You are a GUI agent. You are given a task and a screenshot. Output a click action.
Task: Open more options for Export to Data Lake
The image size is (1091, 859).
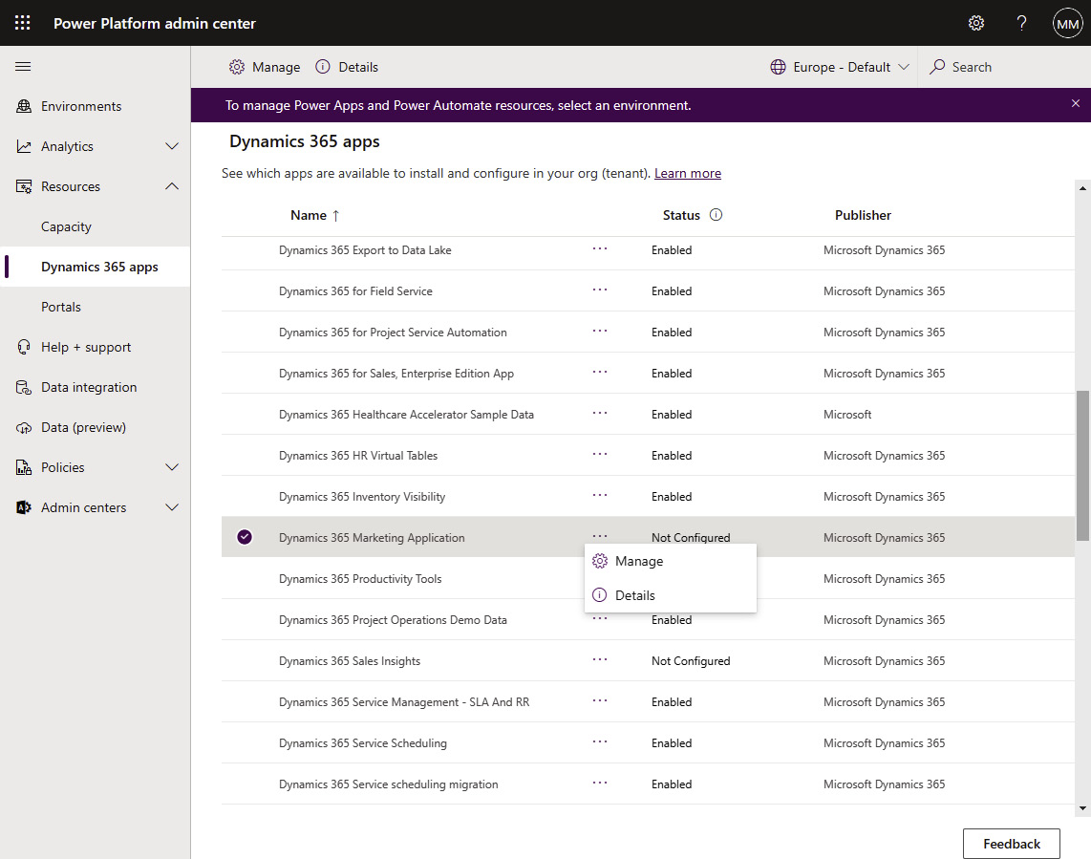click(x=600, y=248)
